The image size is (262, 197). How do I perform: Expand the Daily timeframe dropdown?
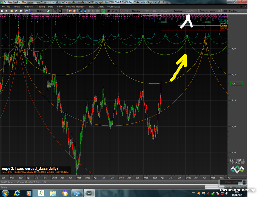coord(45,11)
